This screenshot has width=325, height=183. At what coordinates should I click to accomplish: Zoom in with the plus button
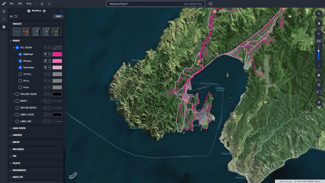(318, 34)
